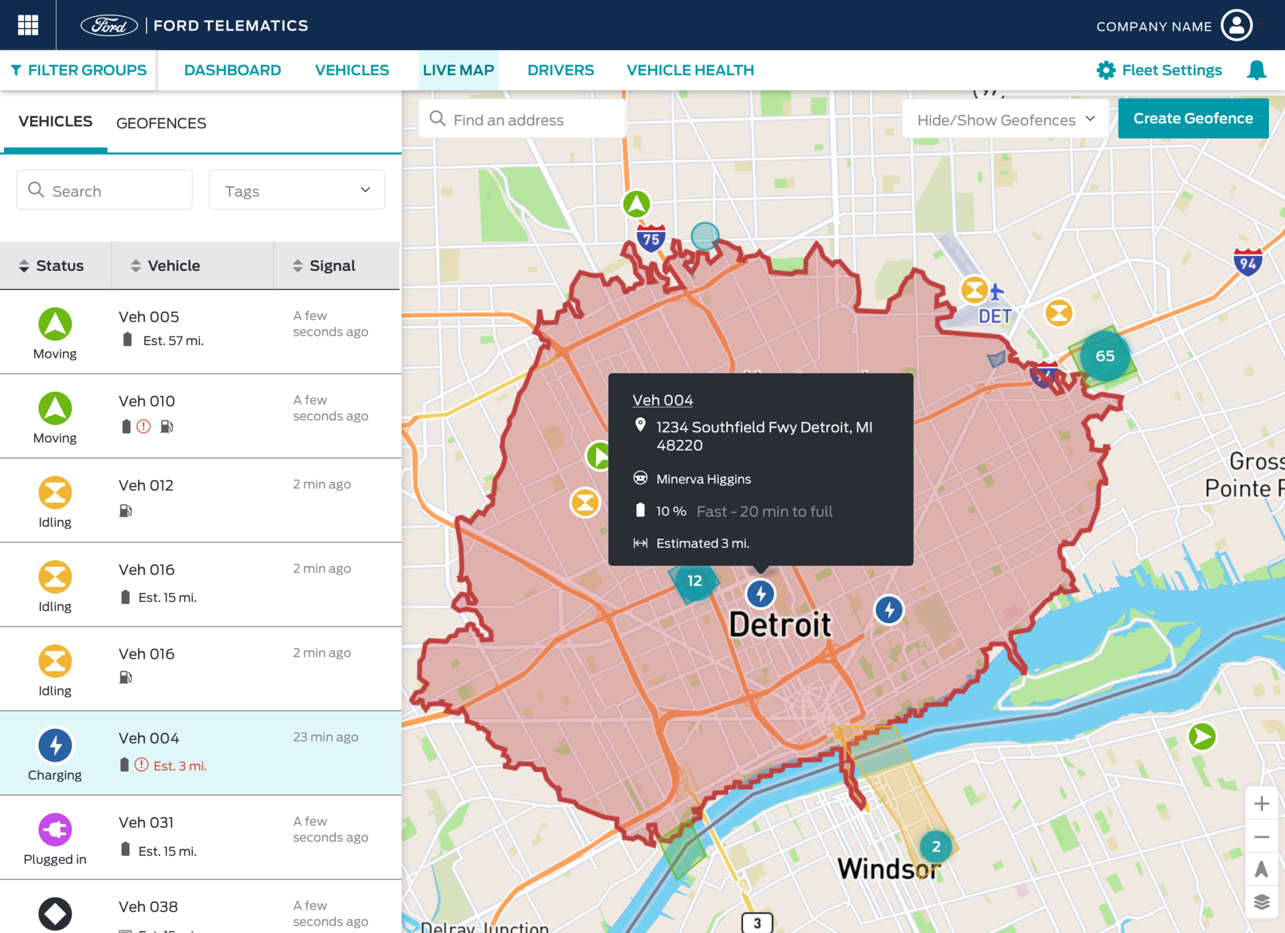Click the Ford apps grid icon

27,25
